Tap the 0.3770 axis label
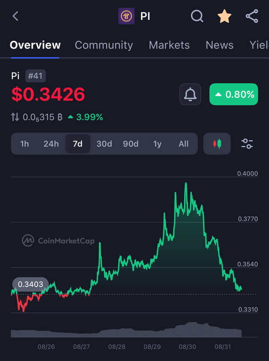The height and width of the screenshot is (361, 269). pyautogui.click(x=248, y=219)
